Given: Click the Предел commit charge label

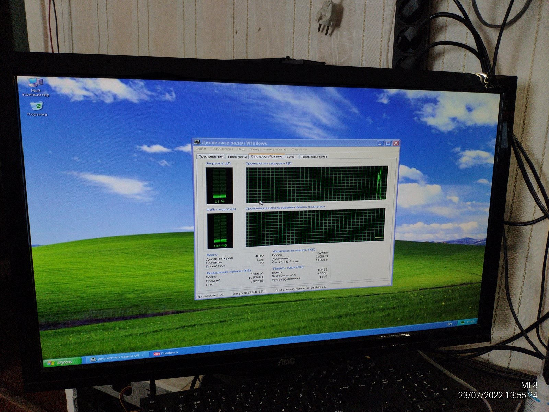Looking at the screenshot, I should tap(213, 281).
